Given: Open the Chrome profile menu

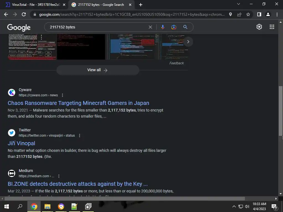Looking at the screenshot, I should [x=268, y=14].
